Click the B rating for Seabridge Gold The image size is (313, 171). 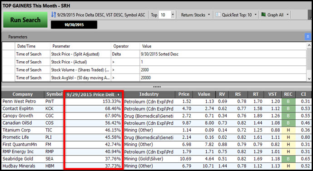288,159
